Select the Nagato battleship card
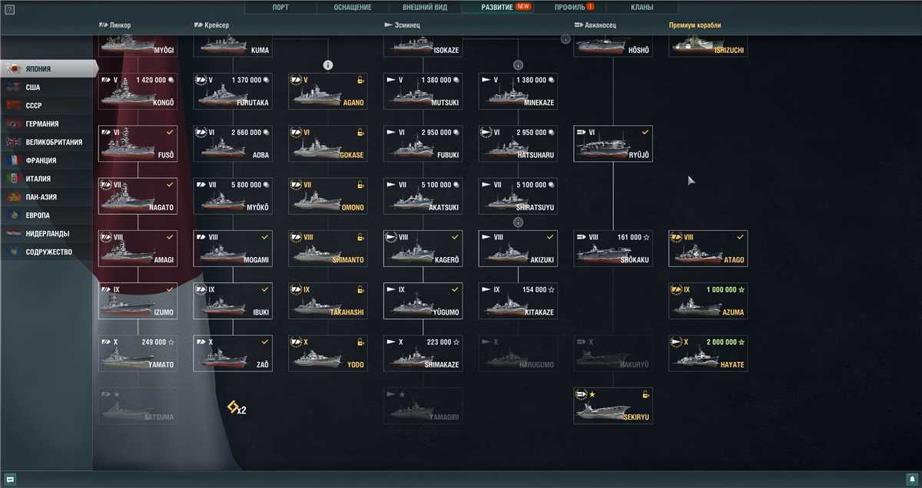 tap(138, 196)
